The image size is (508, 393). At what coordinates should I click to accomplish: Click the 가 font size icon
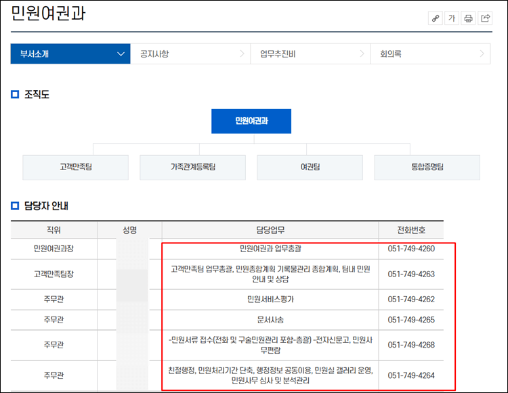[452, 18]
